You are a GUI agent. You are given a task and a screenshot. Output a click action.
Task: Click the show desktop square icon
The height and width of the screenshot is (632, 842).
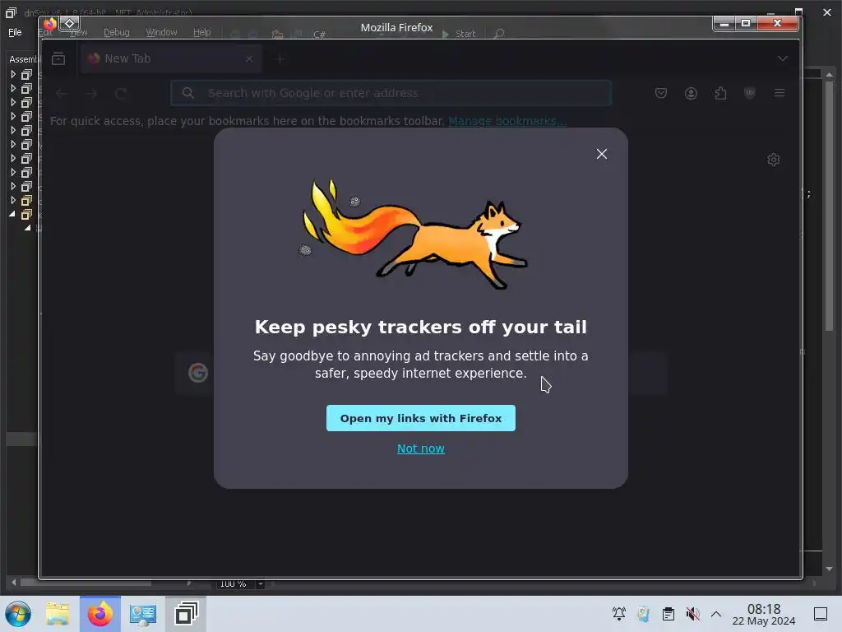[821, 614]
